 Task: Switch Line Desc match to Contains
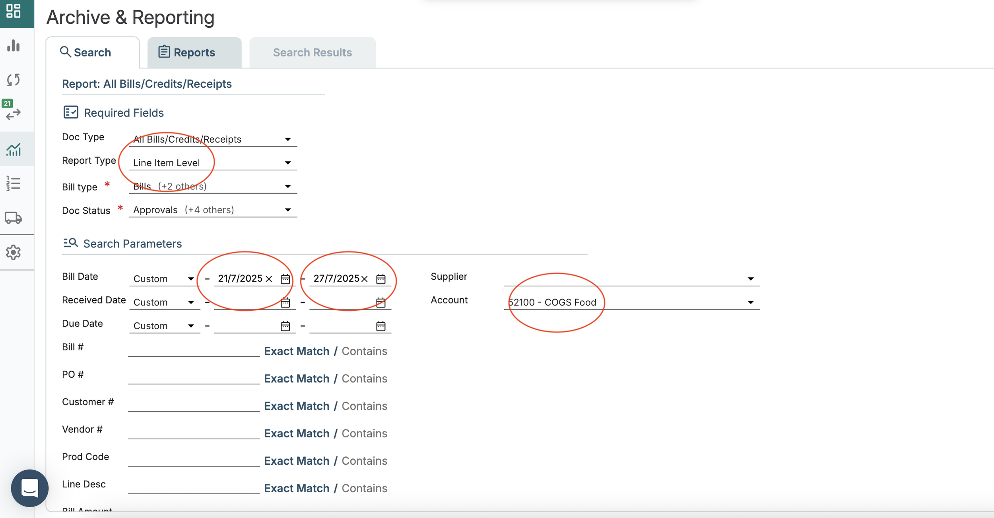tap(364, 488)
